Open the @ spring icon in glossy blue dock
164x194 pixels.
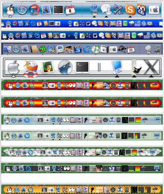tap(94, 10)
